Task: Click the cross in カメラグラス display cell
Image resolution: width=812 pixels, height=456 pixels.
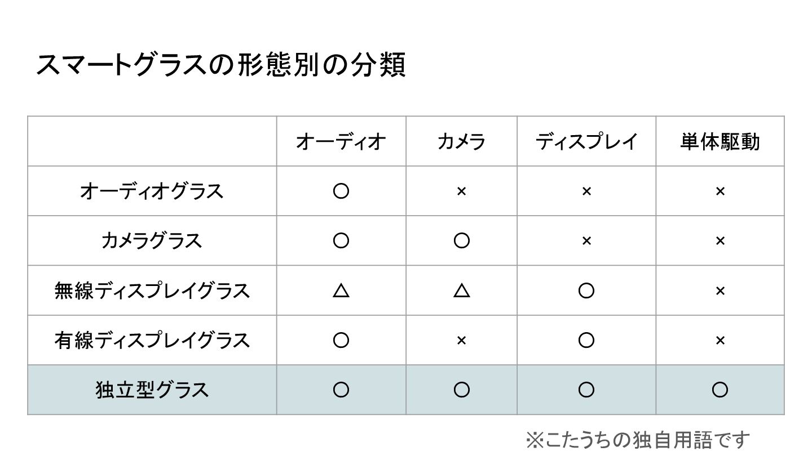Action: [x=586, y=241]
